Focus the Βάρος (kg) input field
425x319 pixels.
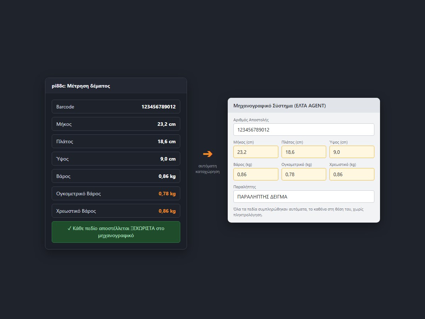256,174
